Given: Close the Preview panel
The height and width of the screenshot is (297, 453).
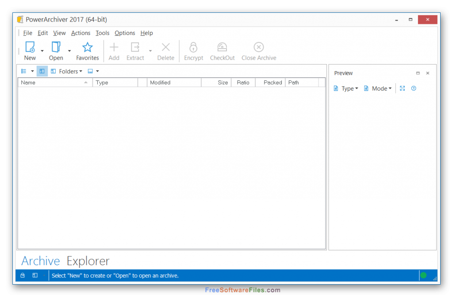Looking at the screenshot, I should click(428, 73).
